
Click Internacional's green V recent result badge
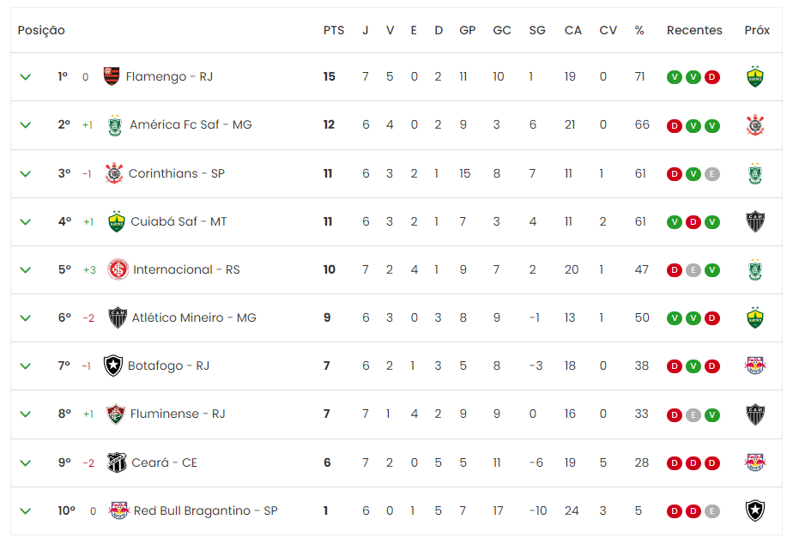[x=712, y=270]
